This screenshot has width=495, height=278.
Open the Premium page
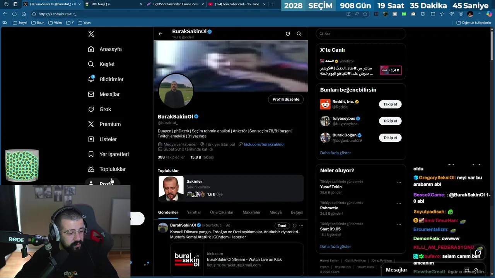coord(104,124)
